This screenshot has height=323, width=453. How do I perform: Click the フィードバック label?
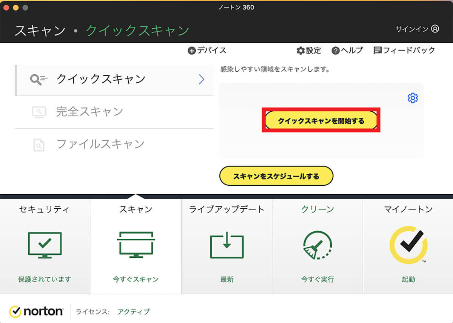click(409, 51)
